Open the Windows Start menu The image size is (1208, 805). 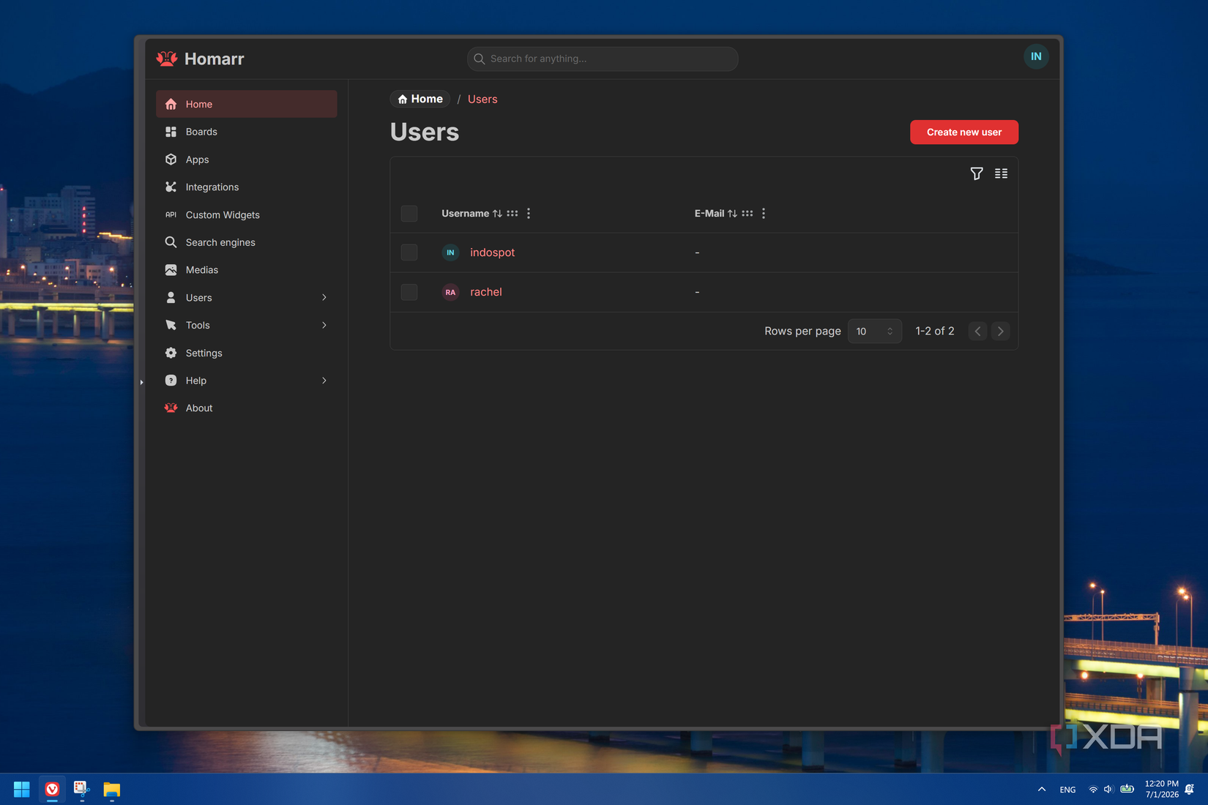coord(22,790)
